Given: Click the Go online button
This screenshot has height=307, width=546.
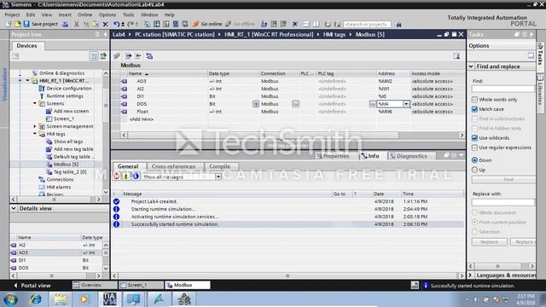Looking at the screenshot, I should coord(207,24).
